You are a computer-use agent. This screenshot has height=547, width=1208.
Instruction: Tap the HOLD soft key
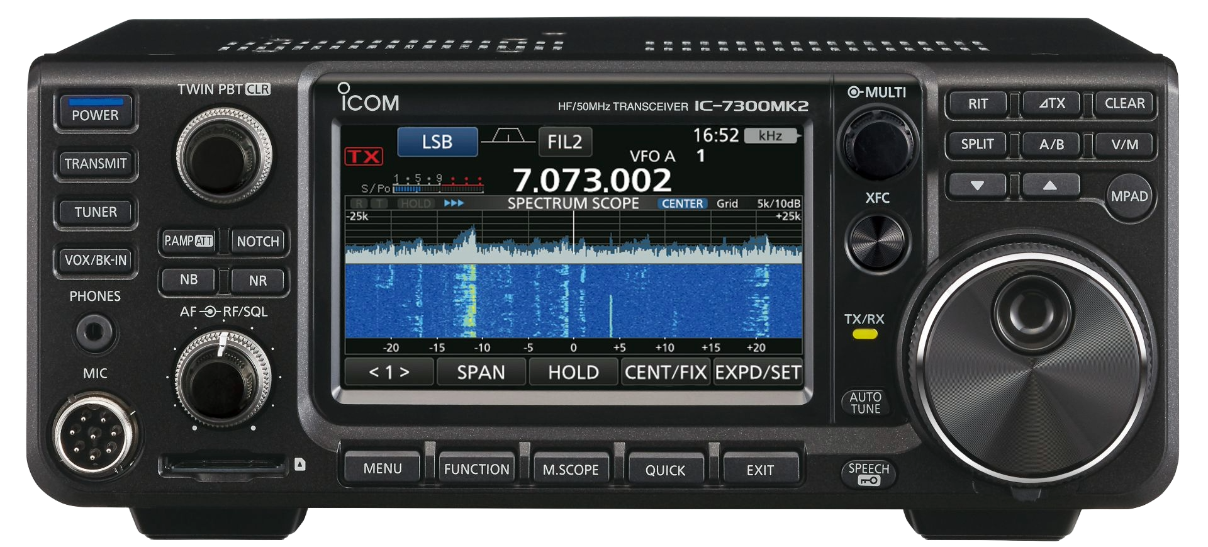(573, 372)
